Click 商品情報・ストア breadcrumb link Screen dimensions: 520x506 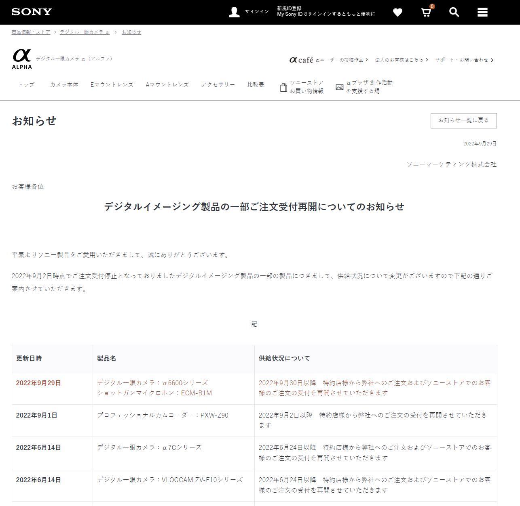(31, 32)
